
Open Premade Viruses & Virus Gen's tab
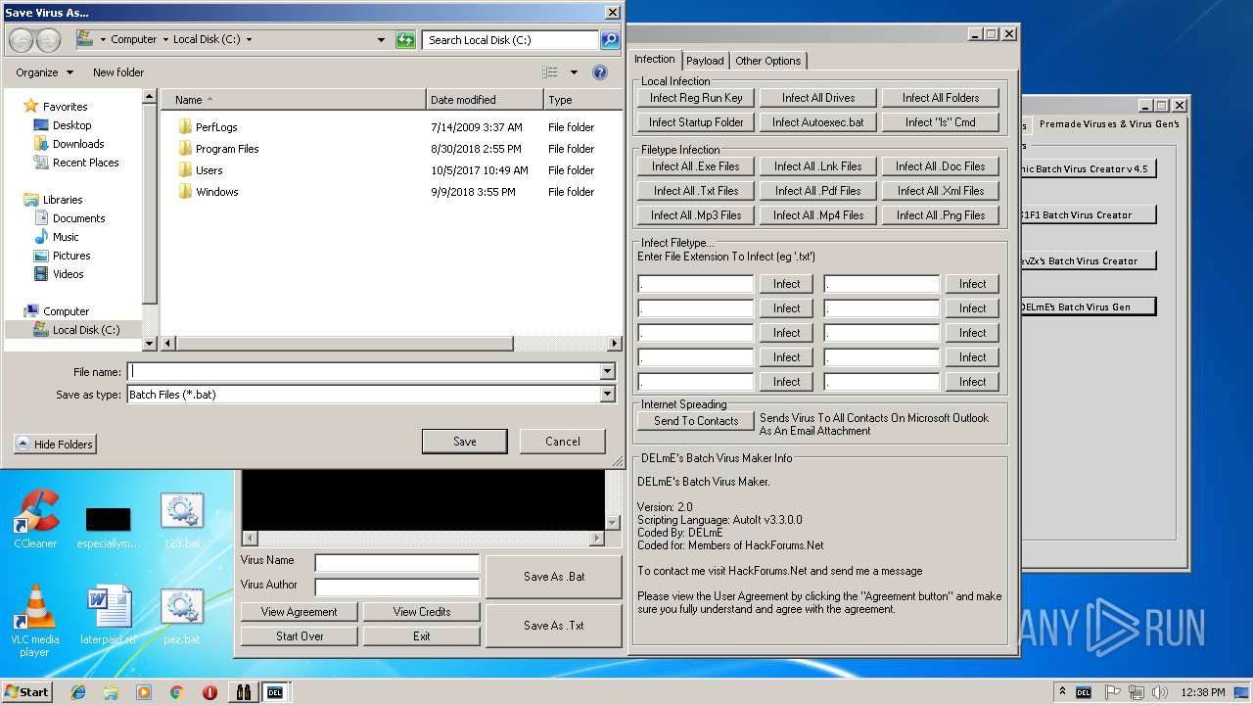coord(1109,124)
